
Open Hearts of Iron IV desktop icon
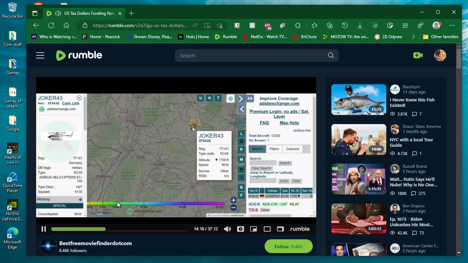tap(12, 154)
